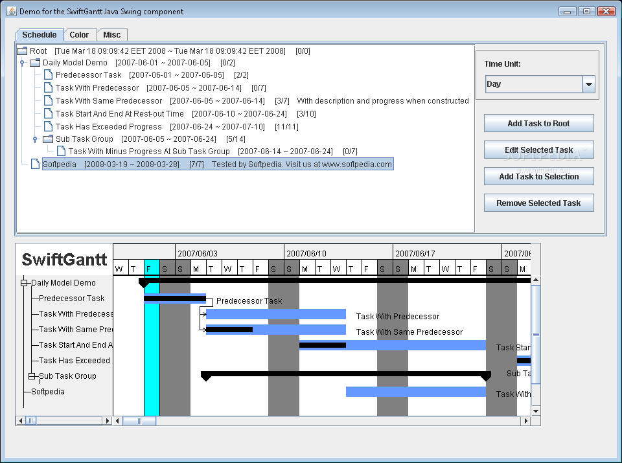Collapse Daily Model Demo node in upper tree

point(22,63)
